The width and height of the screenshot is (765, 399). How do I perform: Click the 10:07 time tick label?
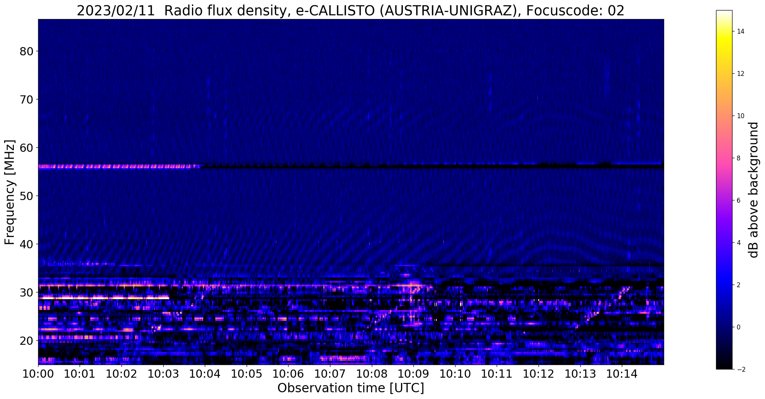(x=330, y=374)
